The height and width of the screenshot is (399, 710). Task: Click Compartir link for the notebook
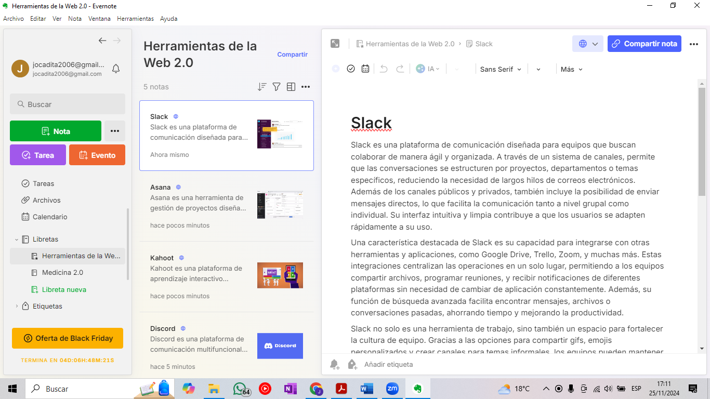292,55
